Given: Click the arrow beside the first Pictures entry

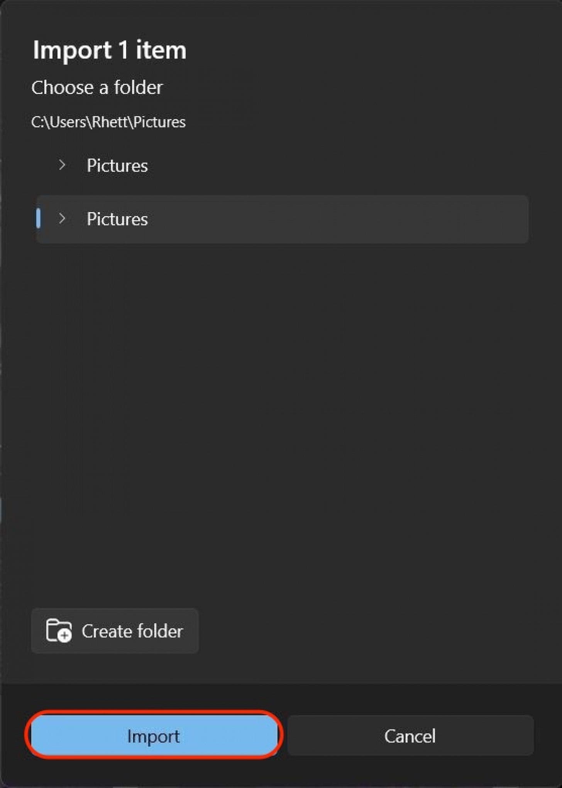Looking at the screenshot, I should tap(62, 165).
